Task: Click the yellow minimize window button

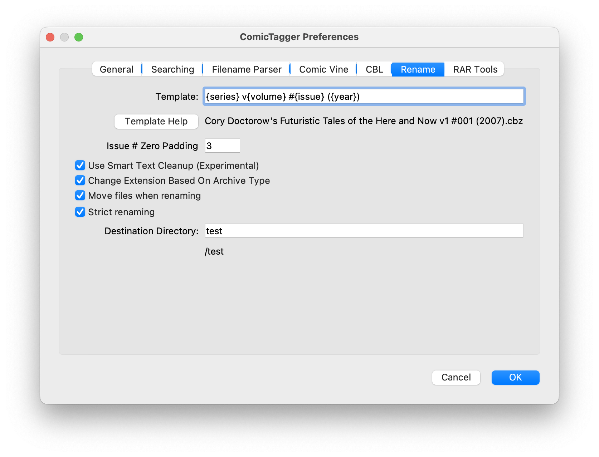Action: point(64,37)
